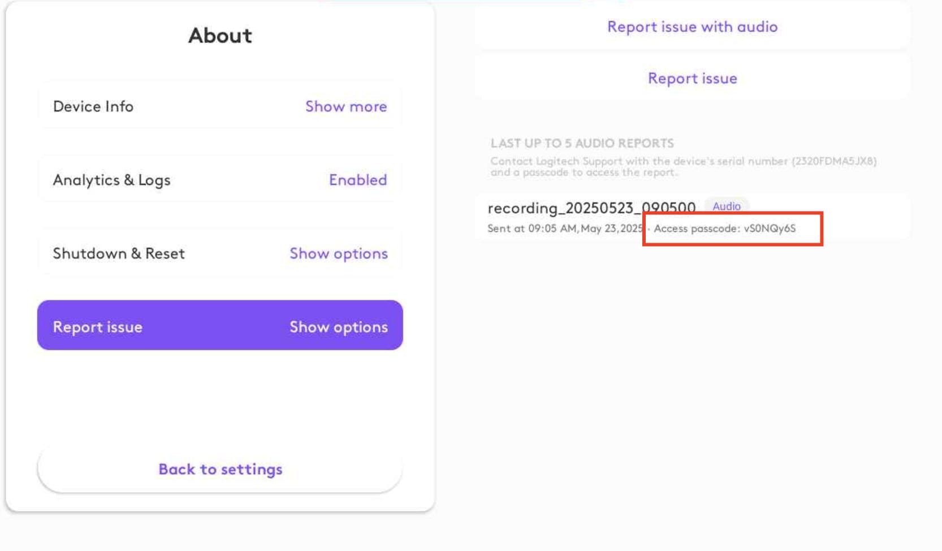The height and width of the screenshot is (551, 942).
Task: Click "and a passcode to access the report" line
Action: (x=583, y=173)
